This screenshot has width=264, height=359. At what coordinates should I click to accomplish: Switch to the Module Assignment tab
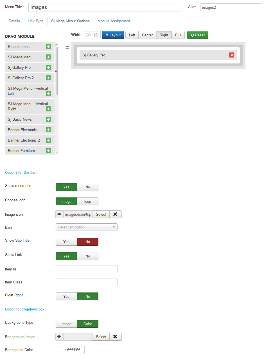point(114,21)
